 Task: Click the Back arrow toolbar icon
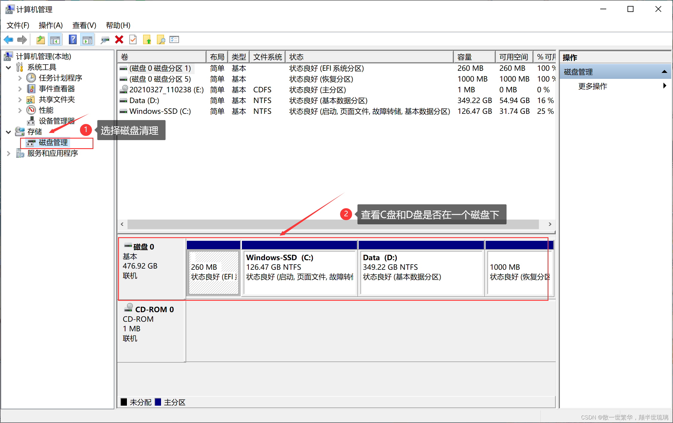8,39
